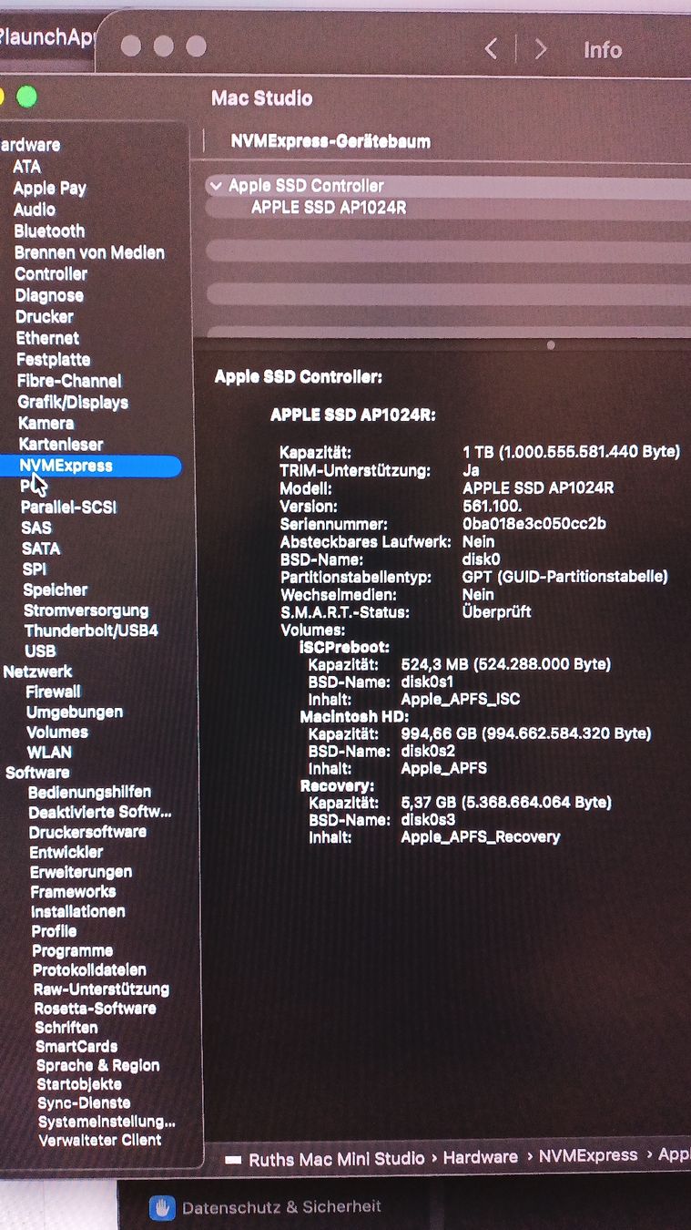The height and width of the screenshot is (1230, 691).
Task: Go forward in the Info window
Action: 541,49
